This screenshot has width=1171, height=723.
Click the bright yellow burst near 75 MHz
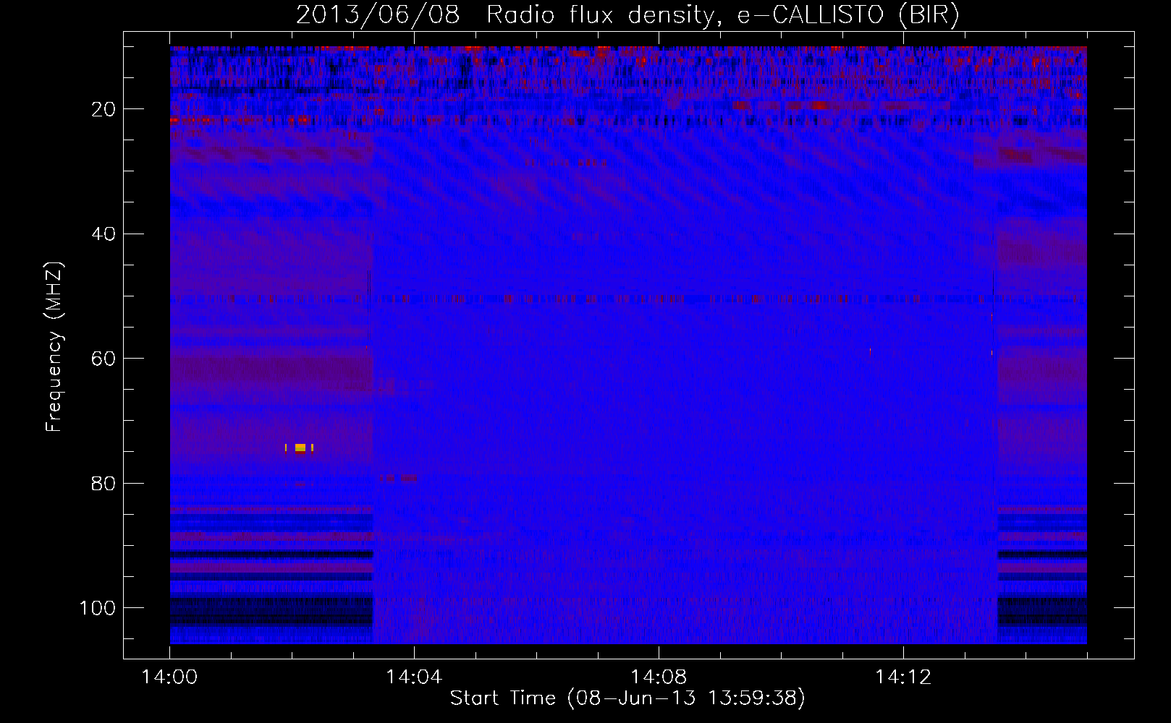point(300,448)
